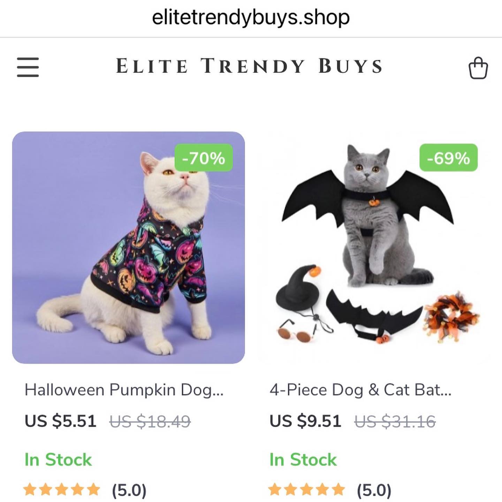Viewport: 502px width, 502px height.
Task: Click the -70% discount badge
Action: [x=204, y=158]
